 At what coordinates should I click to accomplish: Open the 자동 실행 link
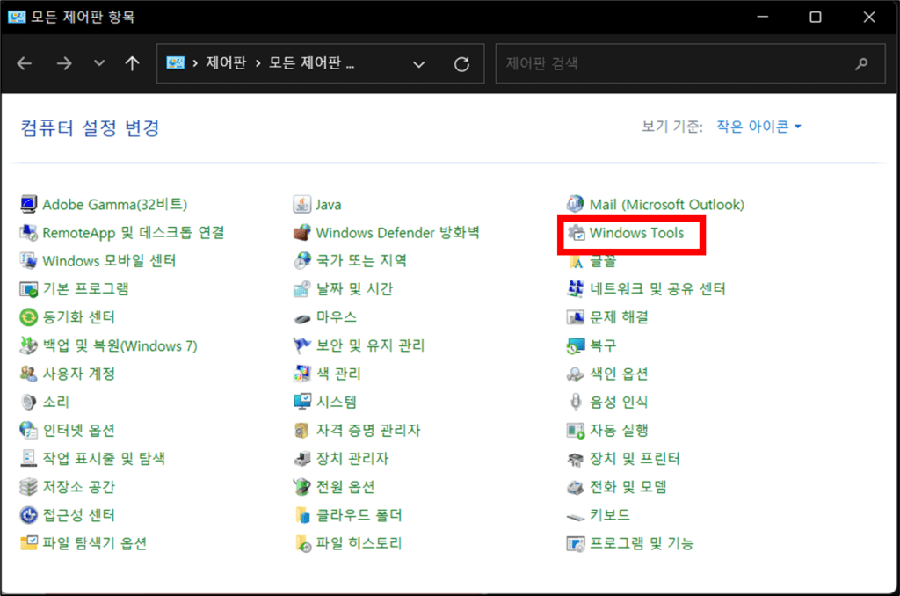(x=620, y=430)
